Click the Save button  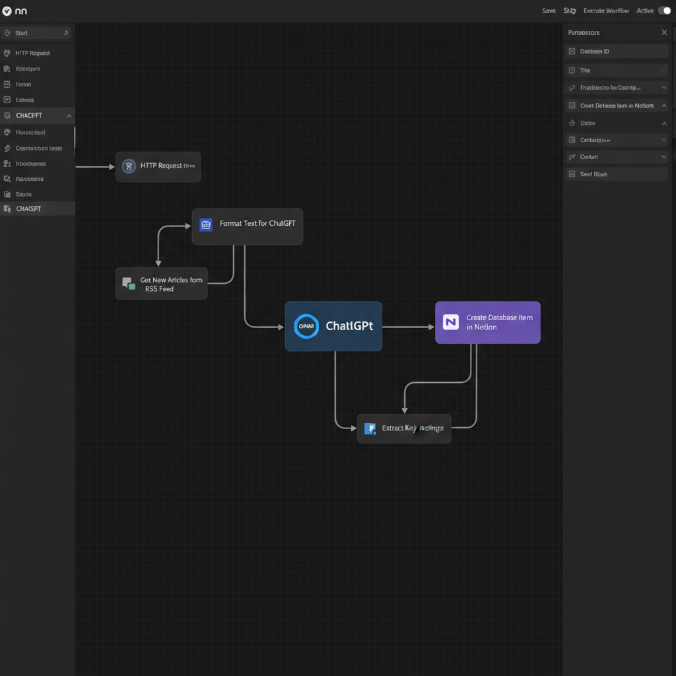point(549,11)
